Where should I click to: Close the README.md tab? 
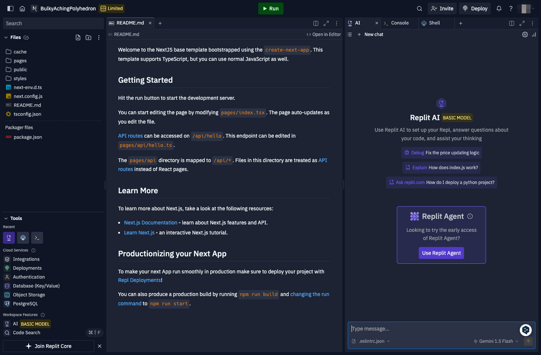[x=150, y=23]
